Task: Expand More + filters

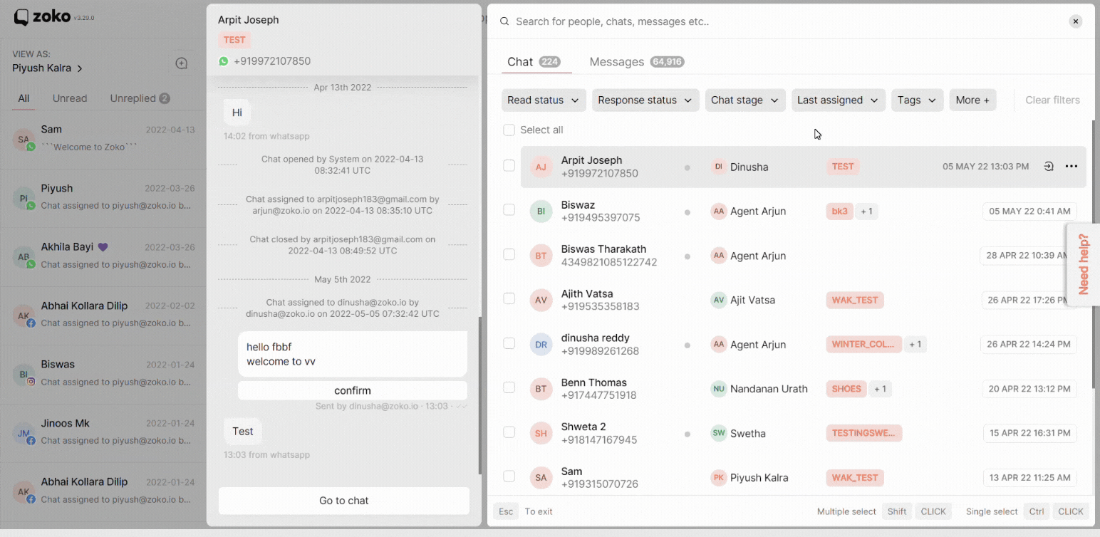Action: (x=972, y=100)
